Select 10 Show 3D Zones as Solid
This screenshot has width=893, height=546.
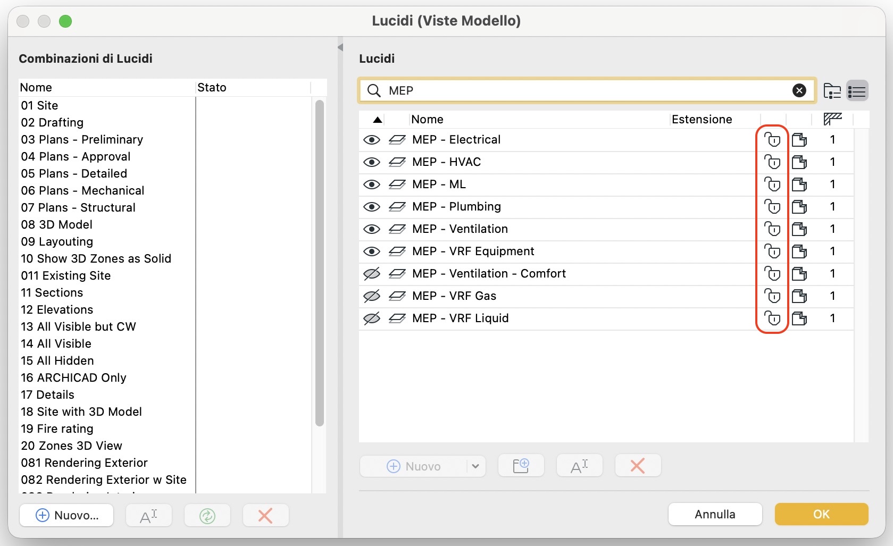tap(96, 259)
